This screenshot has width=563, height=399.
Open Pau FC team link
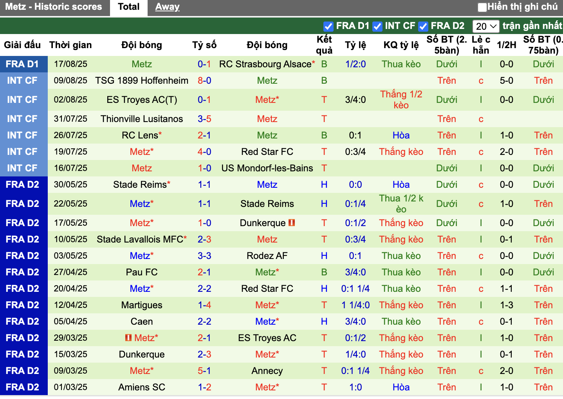142,272
